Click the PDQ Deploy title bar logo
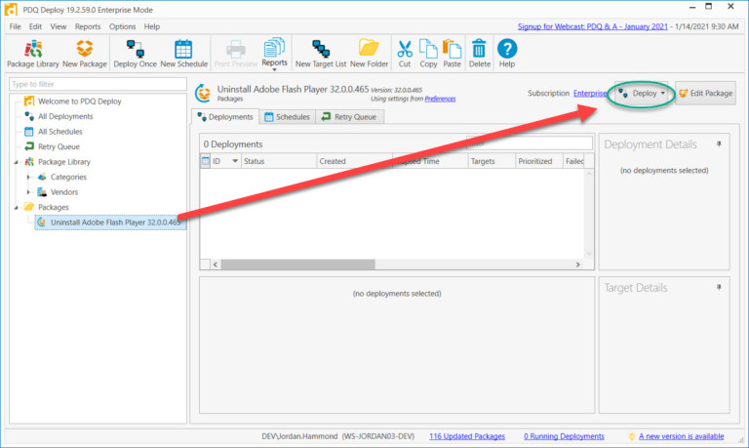 [11, 10]
